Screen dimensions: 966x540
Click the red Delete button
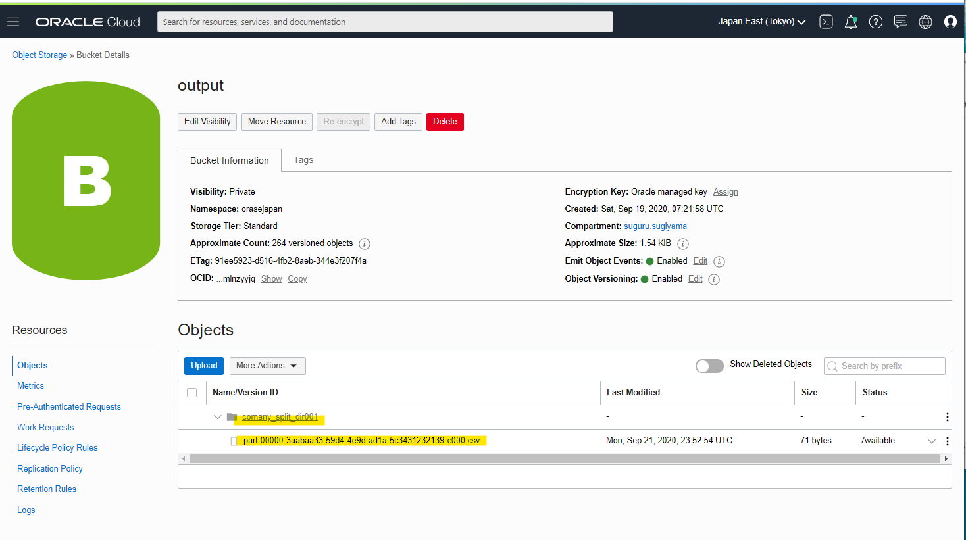[445, 122]
